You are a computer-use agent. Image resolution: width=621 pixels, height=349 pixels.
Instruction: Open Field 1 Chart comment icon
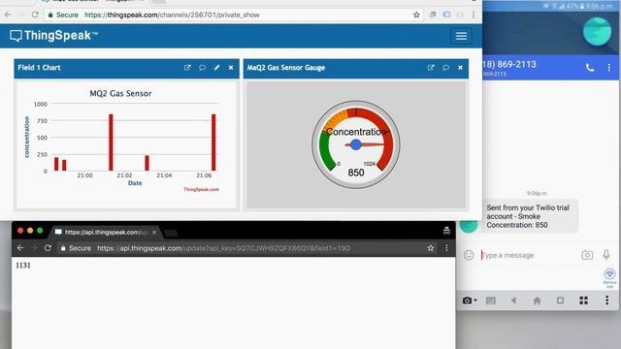click(202, 68)
